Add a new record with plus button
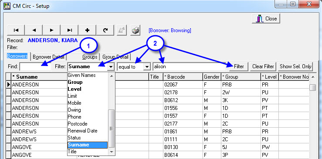 pyautogui.click(x=87, y=30)
